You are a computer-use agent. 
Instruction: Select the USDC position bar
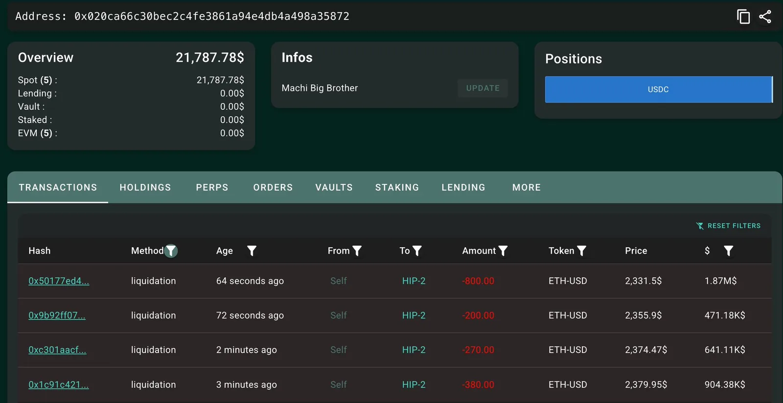click(659, 90)
